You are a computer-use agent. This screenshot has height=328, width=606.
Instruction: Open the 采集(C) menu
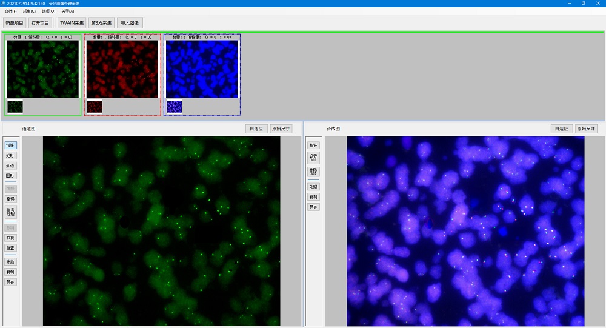pyautogui.click(x=29, y=12)
